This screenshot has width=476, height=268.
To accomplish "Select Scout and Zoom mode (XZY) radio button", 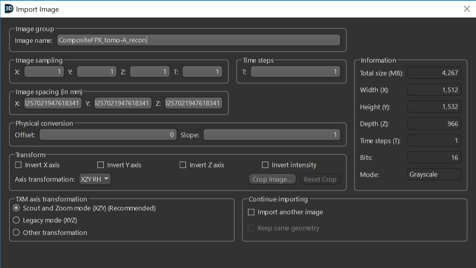I will point(16,208).
